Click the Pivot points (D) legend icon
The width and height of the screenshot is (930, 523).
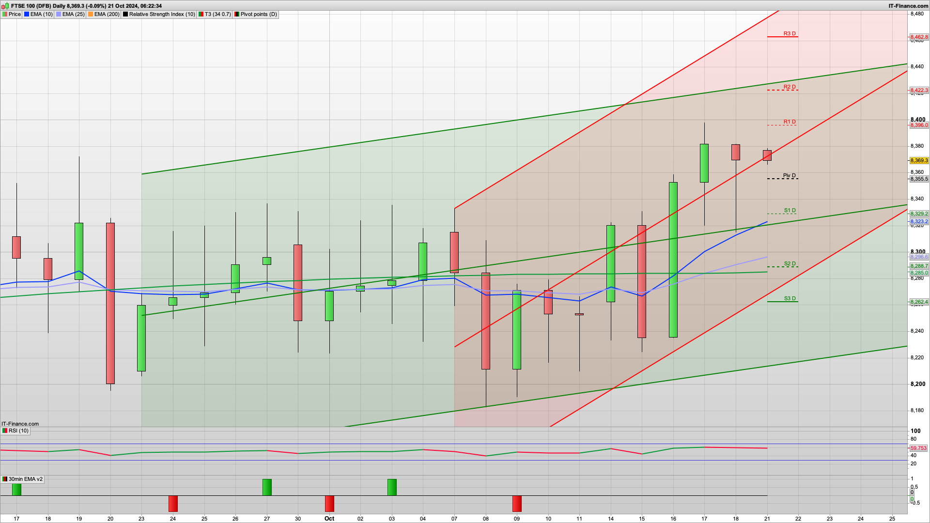pos(237,15)
